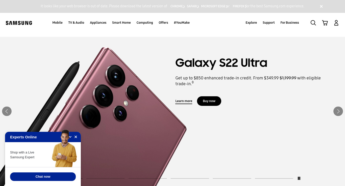The height and width of the screenshot is (186, 345).
Task: Minimize Experts Online widget with chevron
Action: tap(70, 137)
